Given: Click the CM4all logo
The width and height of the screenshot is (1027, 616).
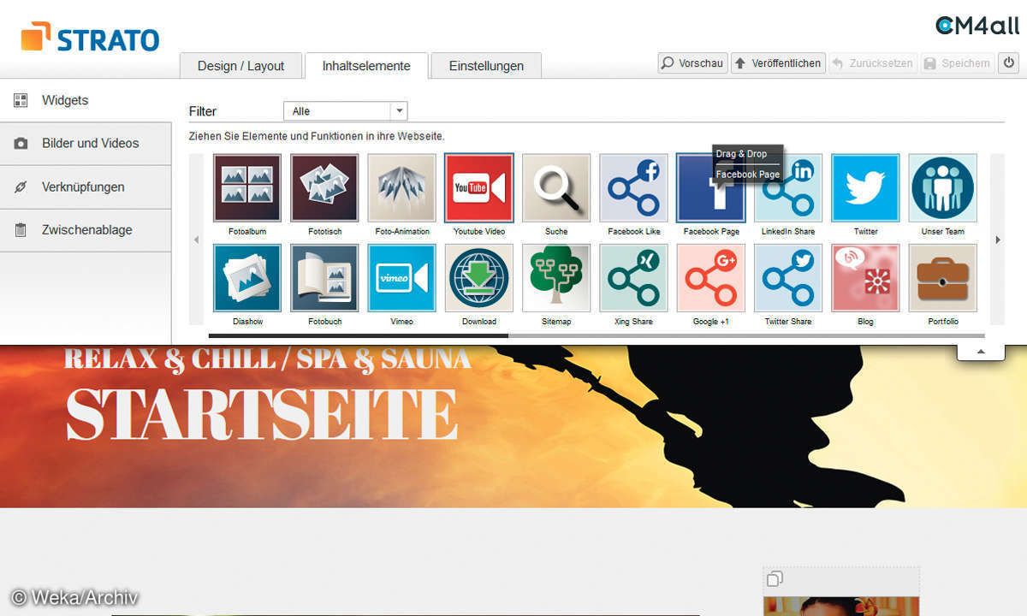Looking at the screenshot, I should pyautogui.click(x=977, y=26).
